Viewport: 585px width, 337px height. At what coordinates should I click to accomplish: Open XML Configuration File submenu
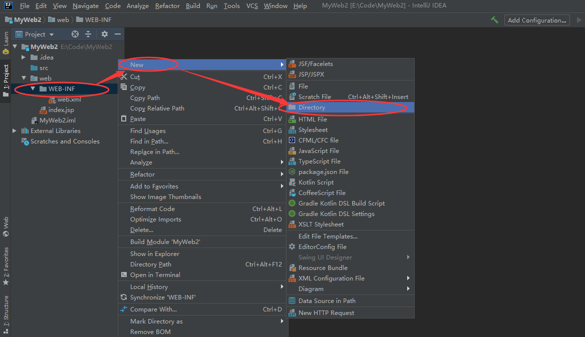[x=350, y=278]
